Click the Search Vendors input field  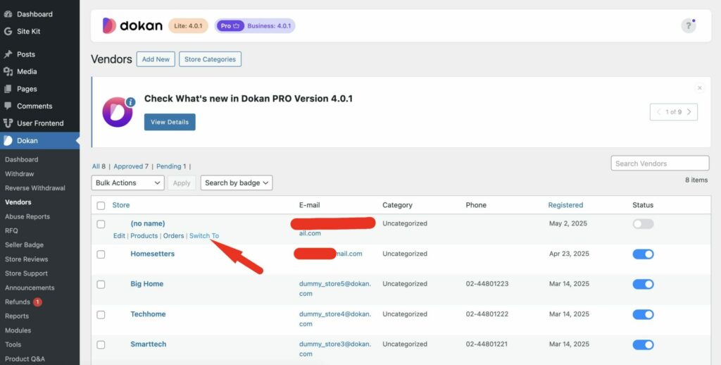click(660, 163)
